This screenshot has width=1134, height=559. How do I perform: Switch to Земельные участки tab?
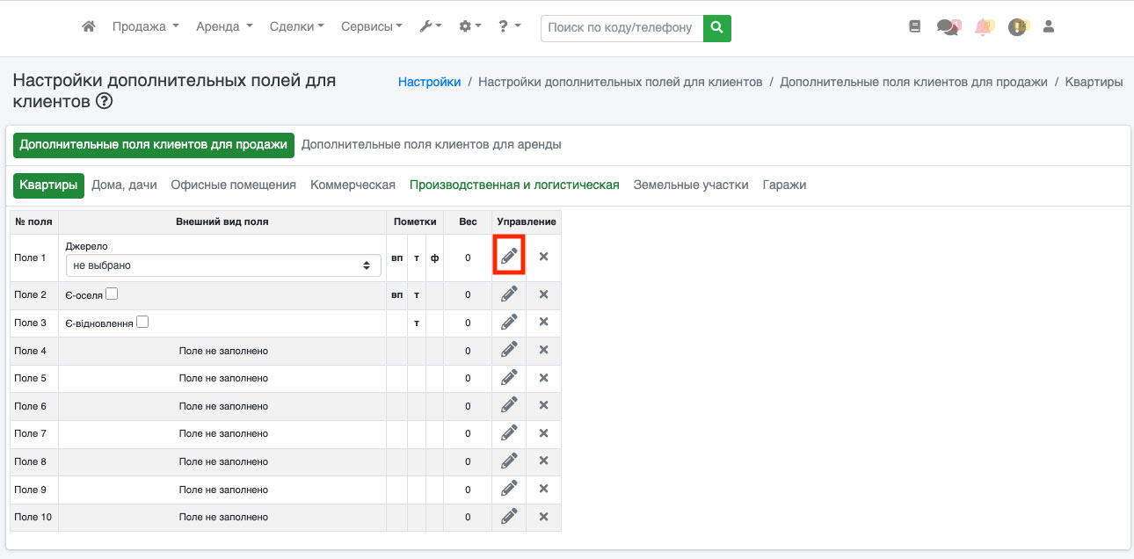tap(690, 185)
